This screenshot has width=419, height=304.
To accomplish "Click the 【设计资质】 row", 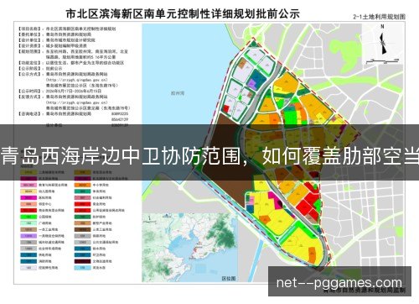I will click(x=52, y=45).
